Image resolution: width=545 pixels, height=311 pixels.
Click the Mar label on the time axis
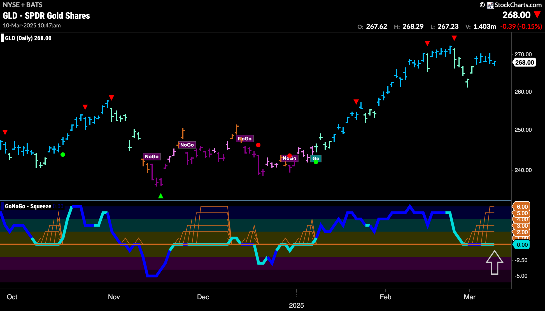pos(470,297)
